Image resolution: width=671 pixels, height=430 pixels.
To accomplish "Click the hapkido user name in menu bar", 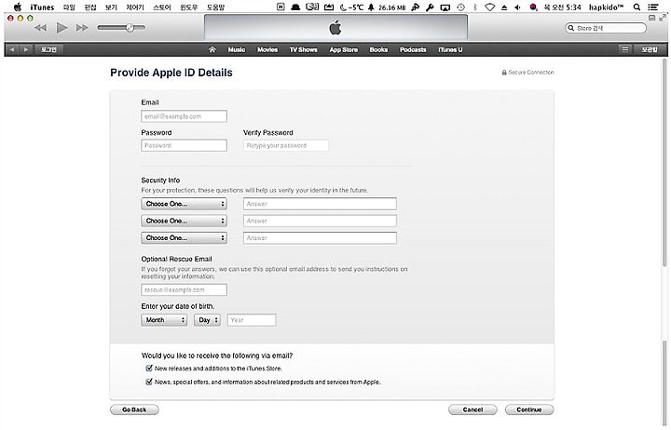I will click(607, 7).
